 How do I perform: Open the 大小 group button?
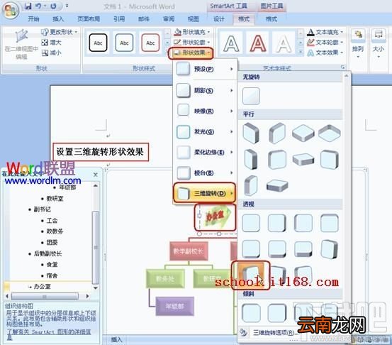[379, 44]
